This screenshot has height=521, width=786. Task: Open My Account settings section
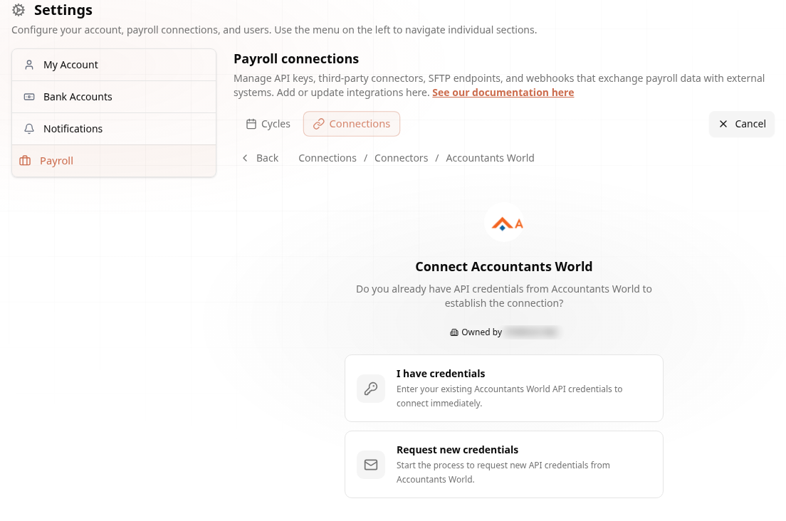click(x=114, y=65)
